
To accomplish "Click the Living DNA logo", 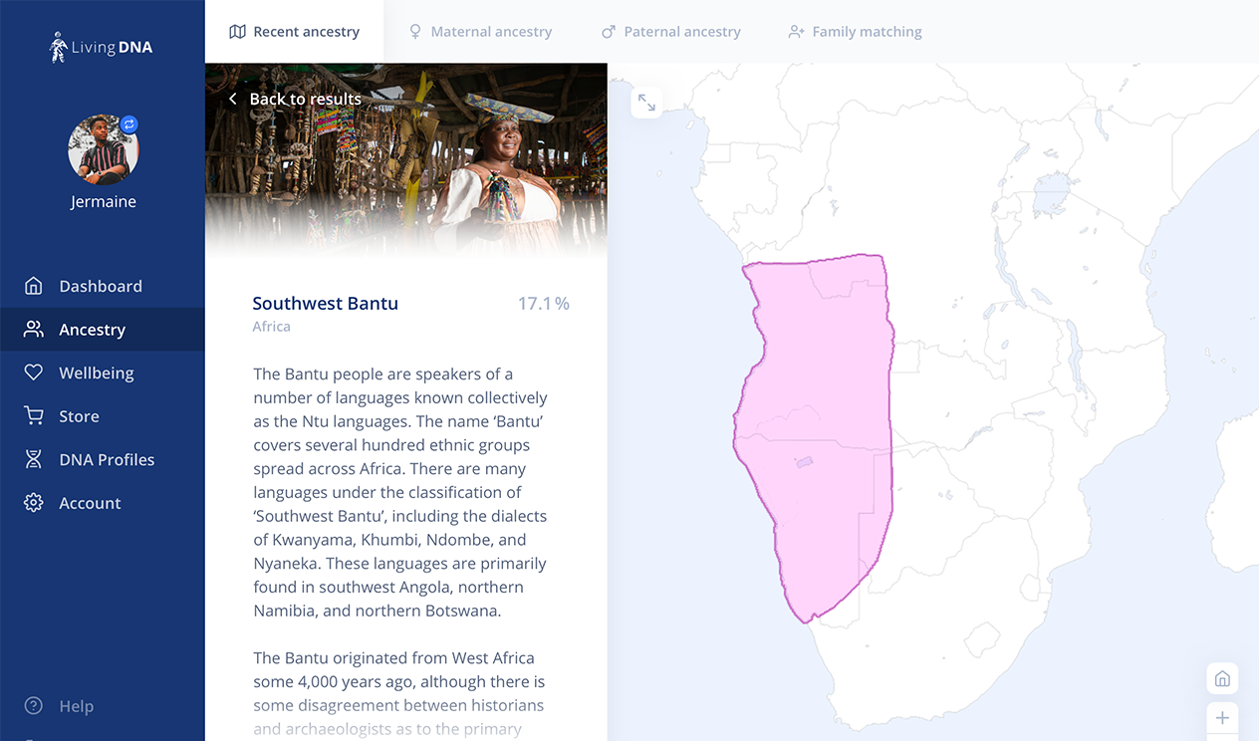I will 101,46.
